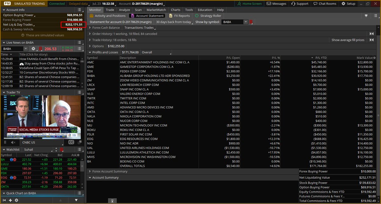381x204 pixels.
Task: Sort by the P/L YTD column header
Action: point(321,58)
